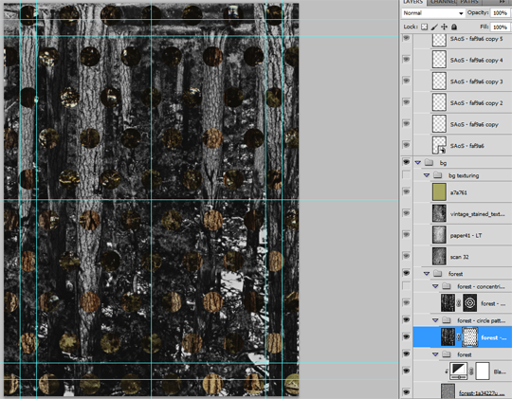
Task: Select the SAoS - faf9a6 copy 4 layer name
Action: (x=476, y=61)
